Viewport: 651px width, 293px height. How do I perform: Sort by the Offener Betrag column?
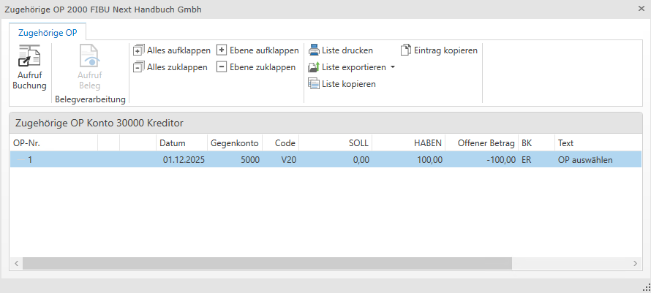[x=486, y=142]
